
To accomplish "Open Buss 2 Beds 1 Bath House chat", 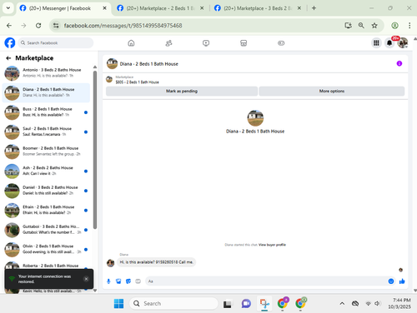I will (46, 112).
